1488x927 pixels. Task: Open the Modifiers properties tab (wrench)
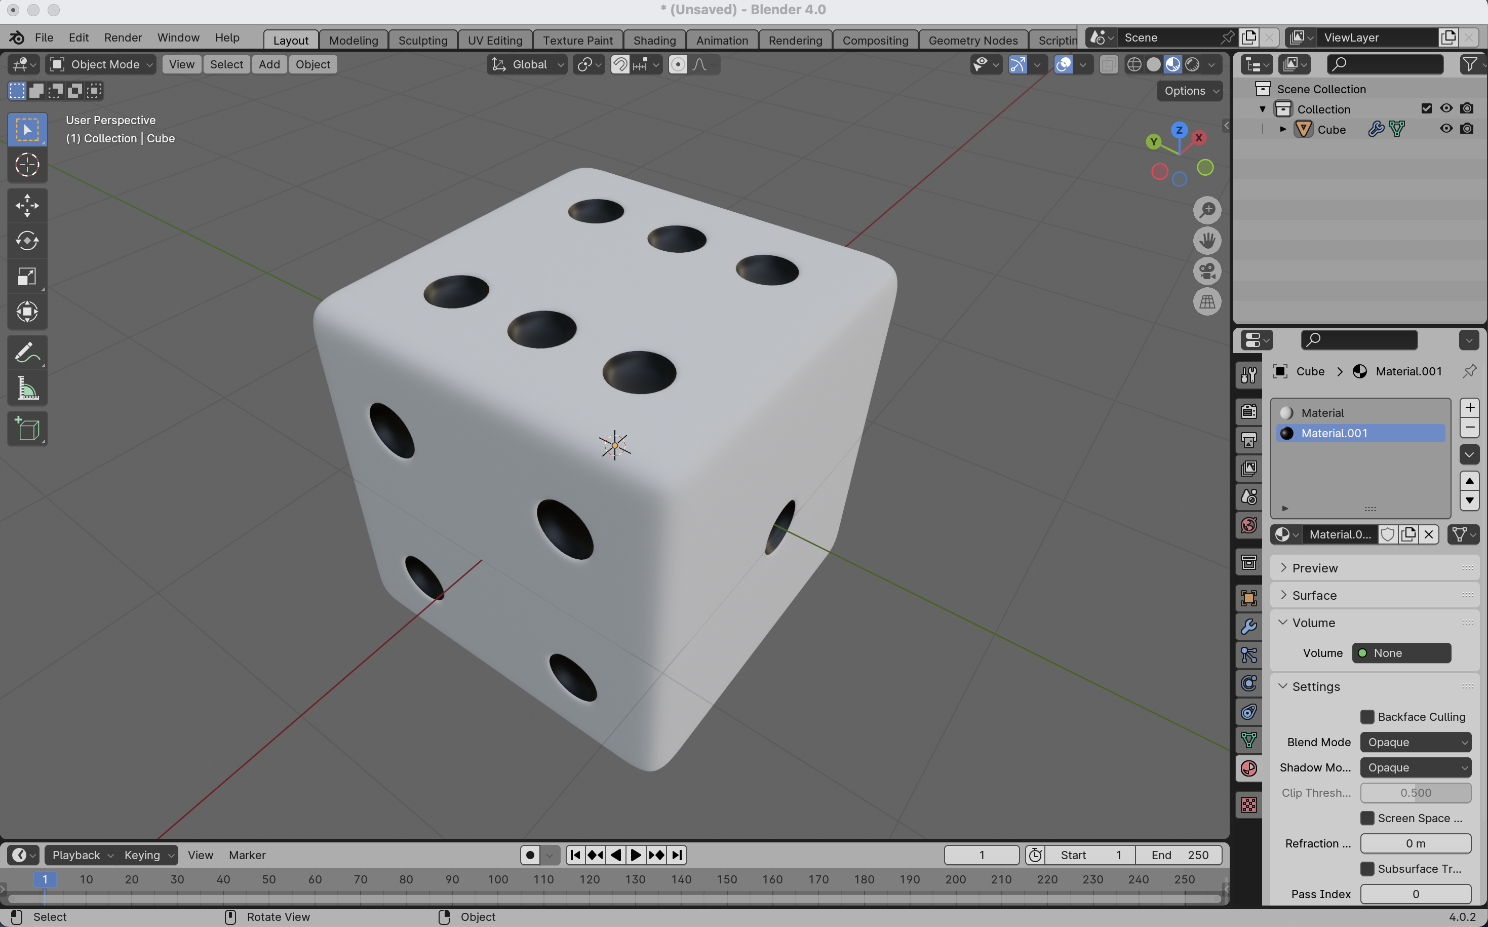[x=1248, y=627]
